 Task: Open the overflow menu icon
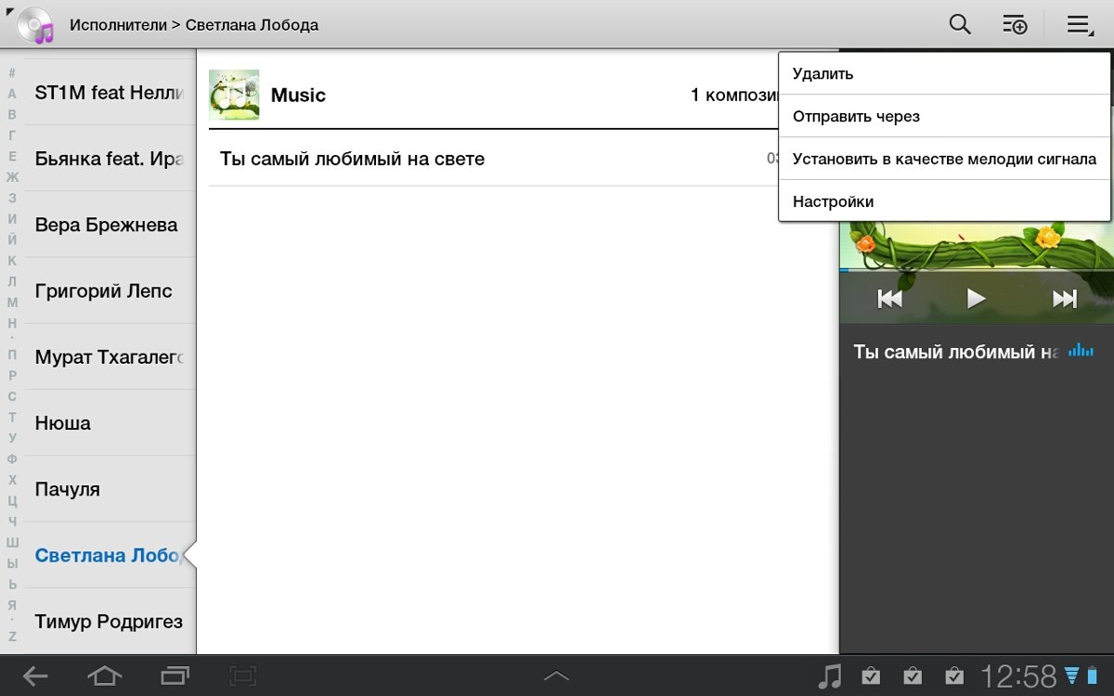point(1078,25)
